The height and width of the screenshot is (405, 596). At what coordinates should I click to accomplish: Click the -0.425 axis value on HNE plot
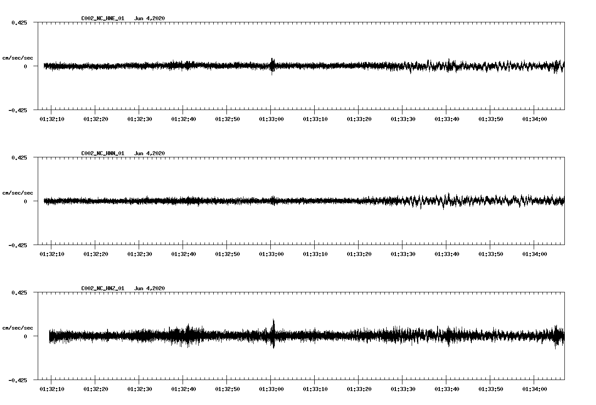coord(18,110)
